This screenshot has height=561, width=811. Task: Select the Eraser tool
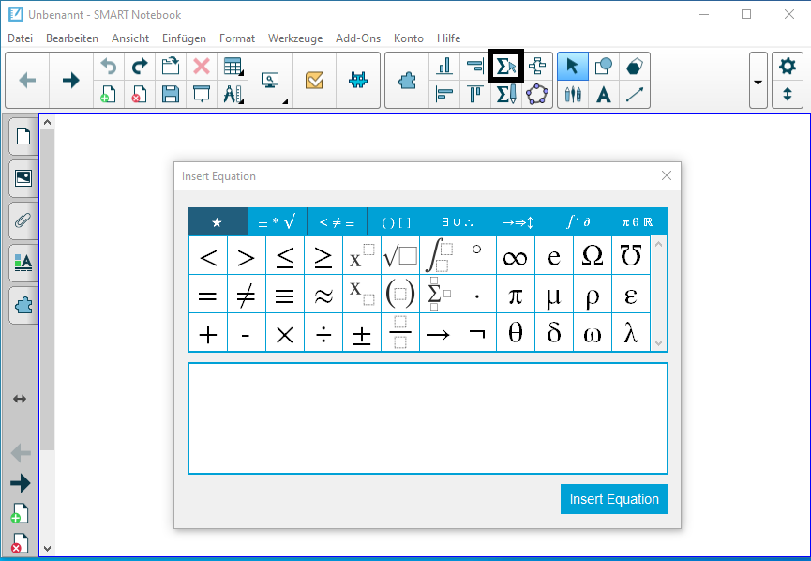pos(635,67)
